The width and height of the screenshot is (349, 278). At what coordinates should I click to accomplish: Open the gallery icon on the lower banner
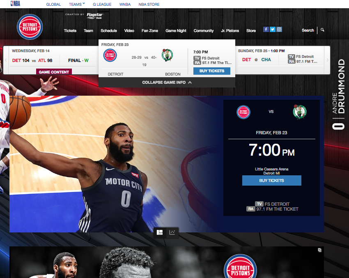click(319, 250)
